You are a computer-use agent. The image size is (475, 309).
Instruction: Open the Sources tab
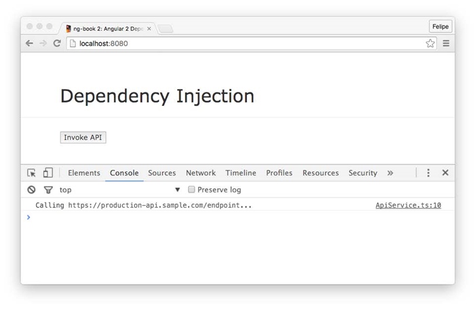(161, 173)
